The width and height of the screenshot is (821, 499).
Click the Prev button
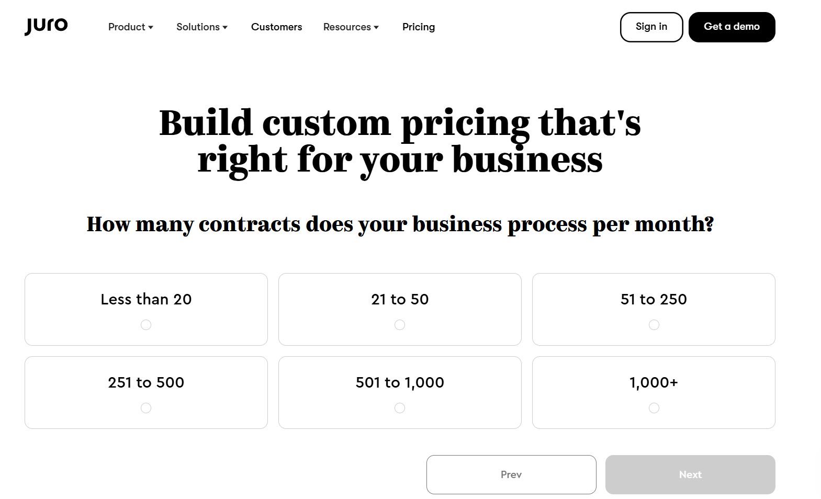511,474
